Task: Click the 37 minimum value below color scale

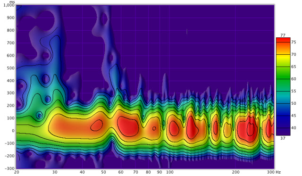Action: (x=283, y=138)
